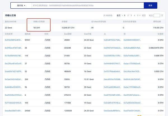Screen dimensions: 168x116
Task: View transaction 0xa6967d27d8ff4 details
Action: tap(13, 71)
